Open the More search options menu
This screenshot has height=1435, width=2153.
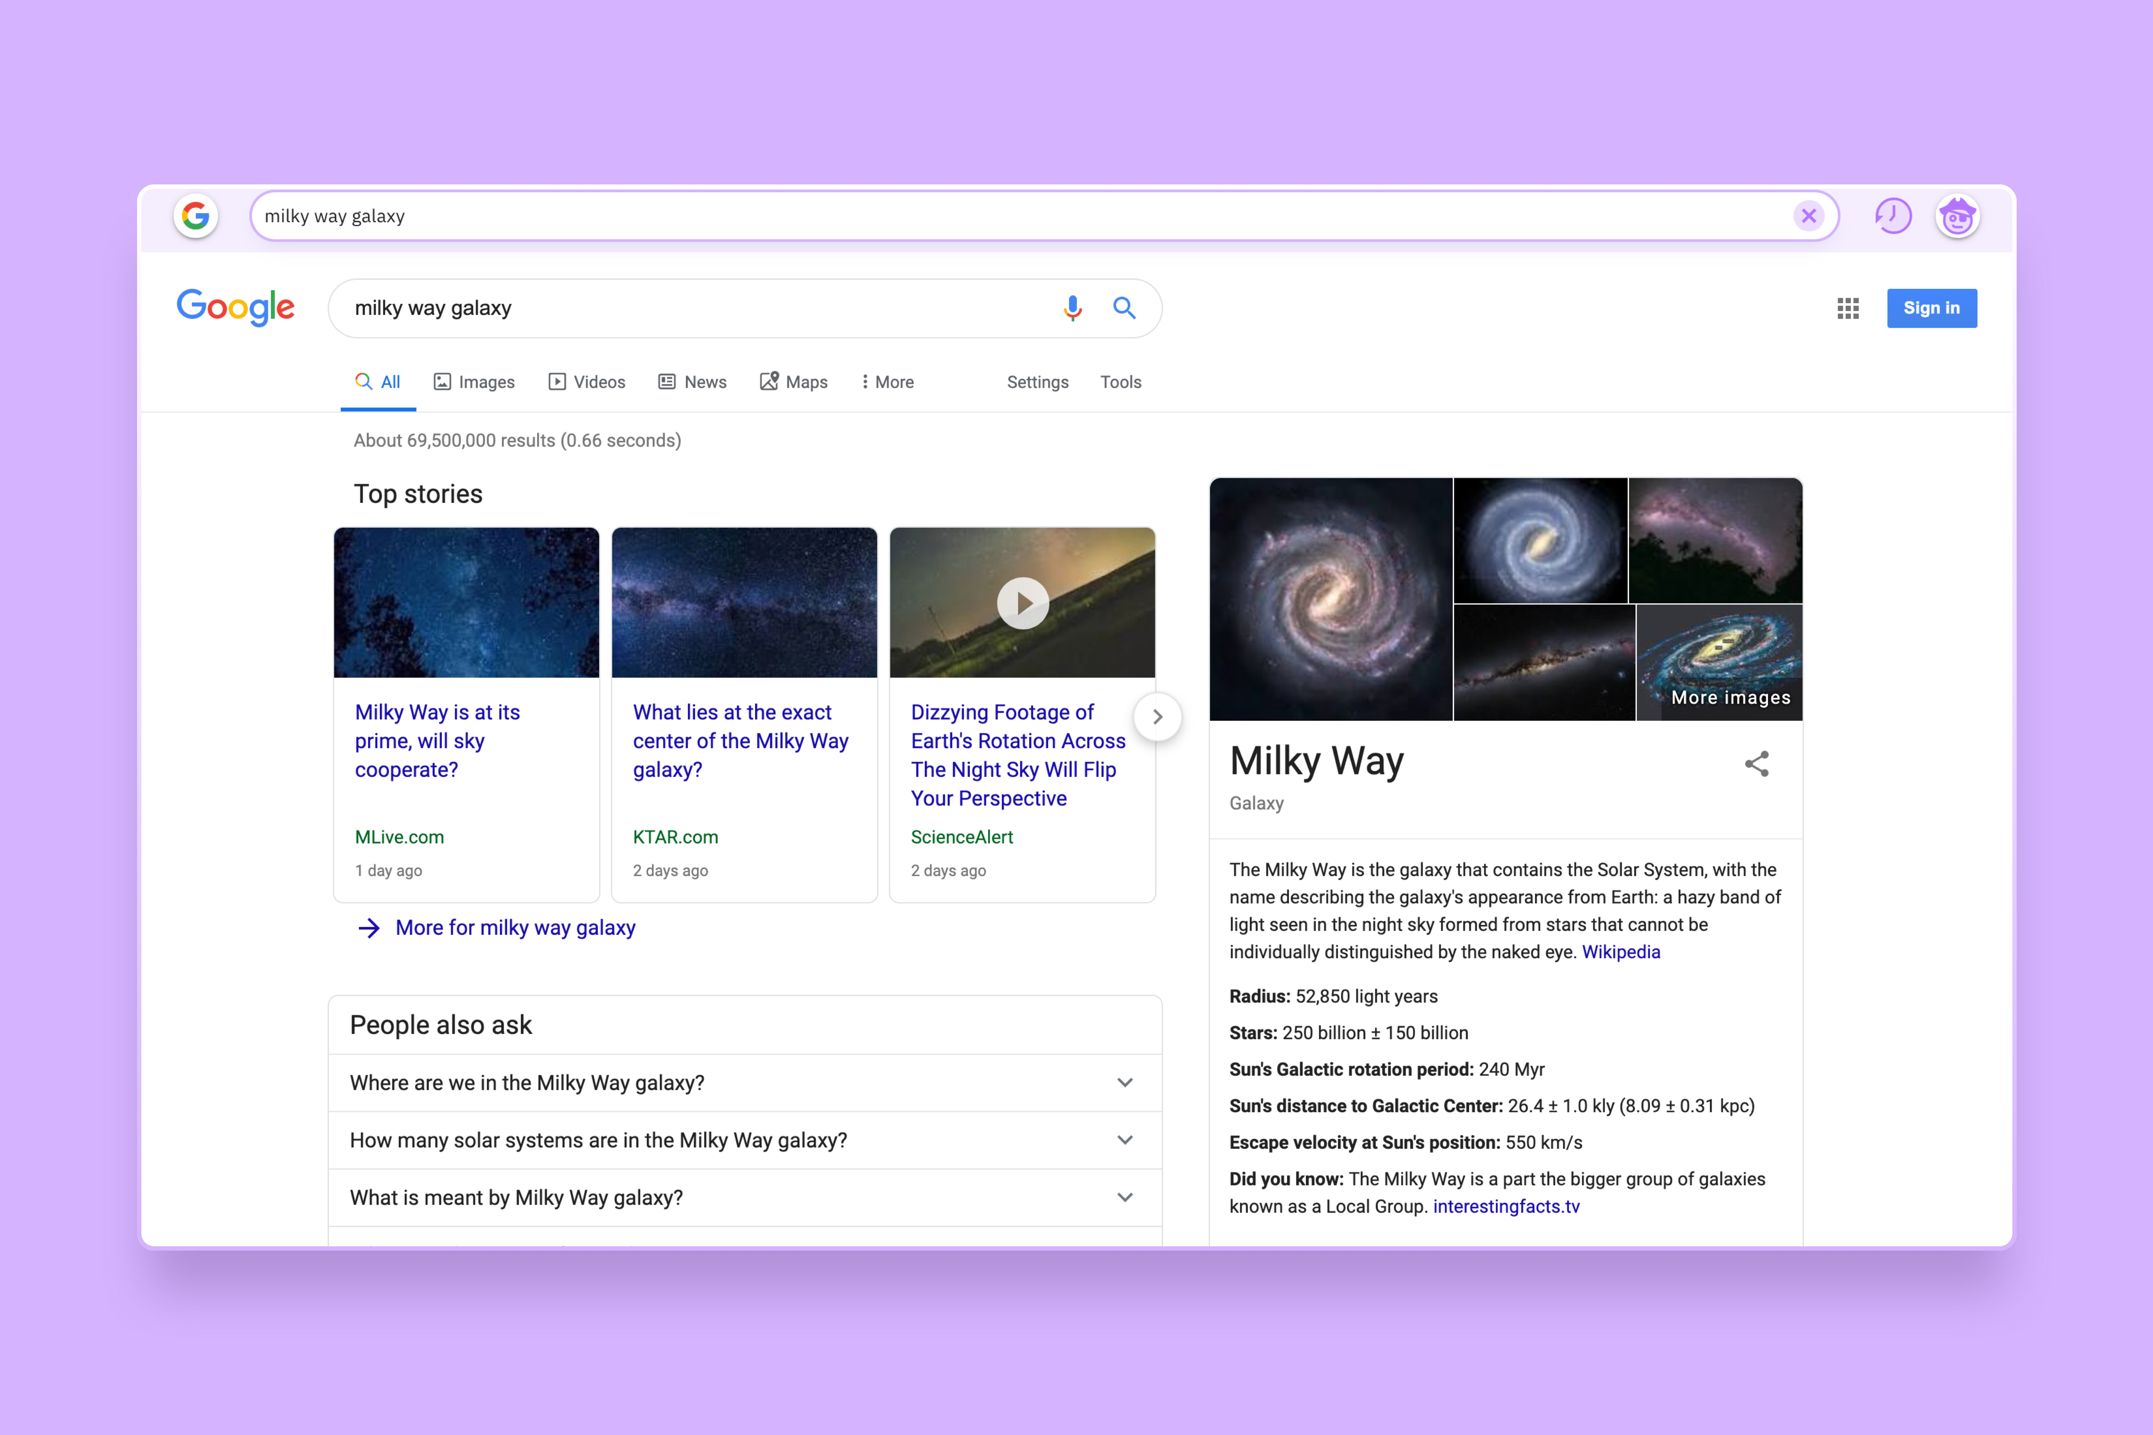887,382
